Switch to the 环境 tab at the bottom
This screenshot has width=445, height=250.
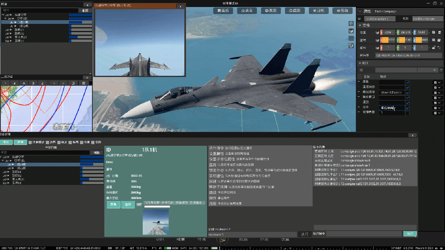click(202, 240)
